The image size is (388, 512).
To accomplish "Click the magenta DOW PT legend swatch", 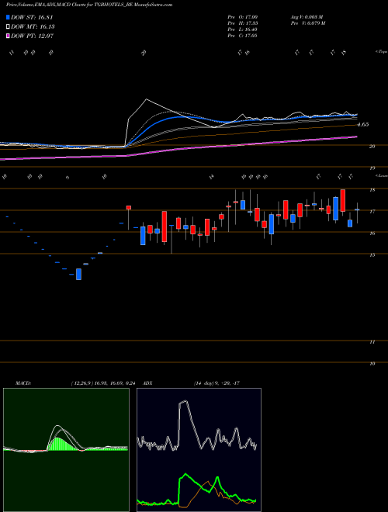I will pos(8,36).
